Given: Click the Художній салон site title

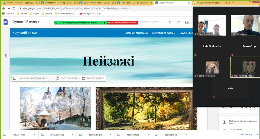Looking at the screenshot, I should 25,33.
